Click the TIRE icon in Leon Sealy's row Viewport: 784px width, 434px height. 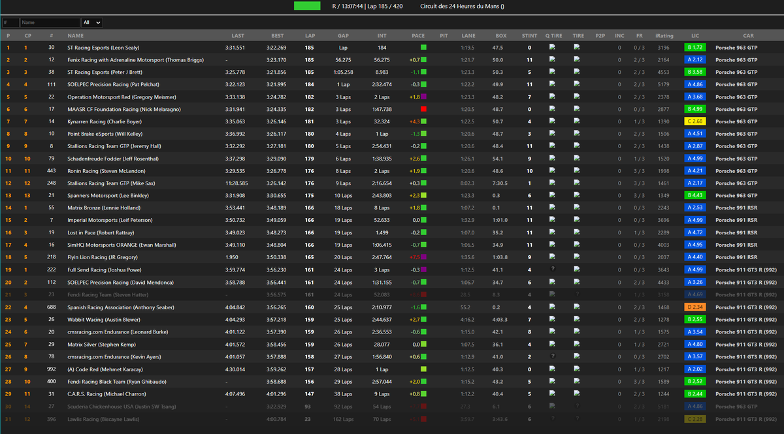pos(577,47)
